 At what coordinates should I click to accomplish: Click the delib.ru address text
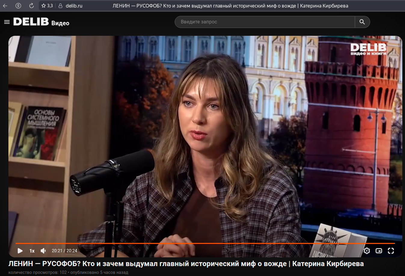pyautogui.click(x=74, y=6)
